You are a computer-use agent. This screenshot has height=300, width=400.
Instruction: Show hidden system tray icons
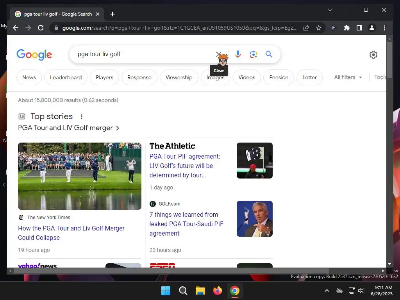point(327,291)
